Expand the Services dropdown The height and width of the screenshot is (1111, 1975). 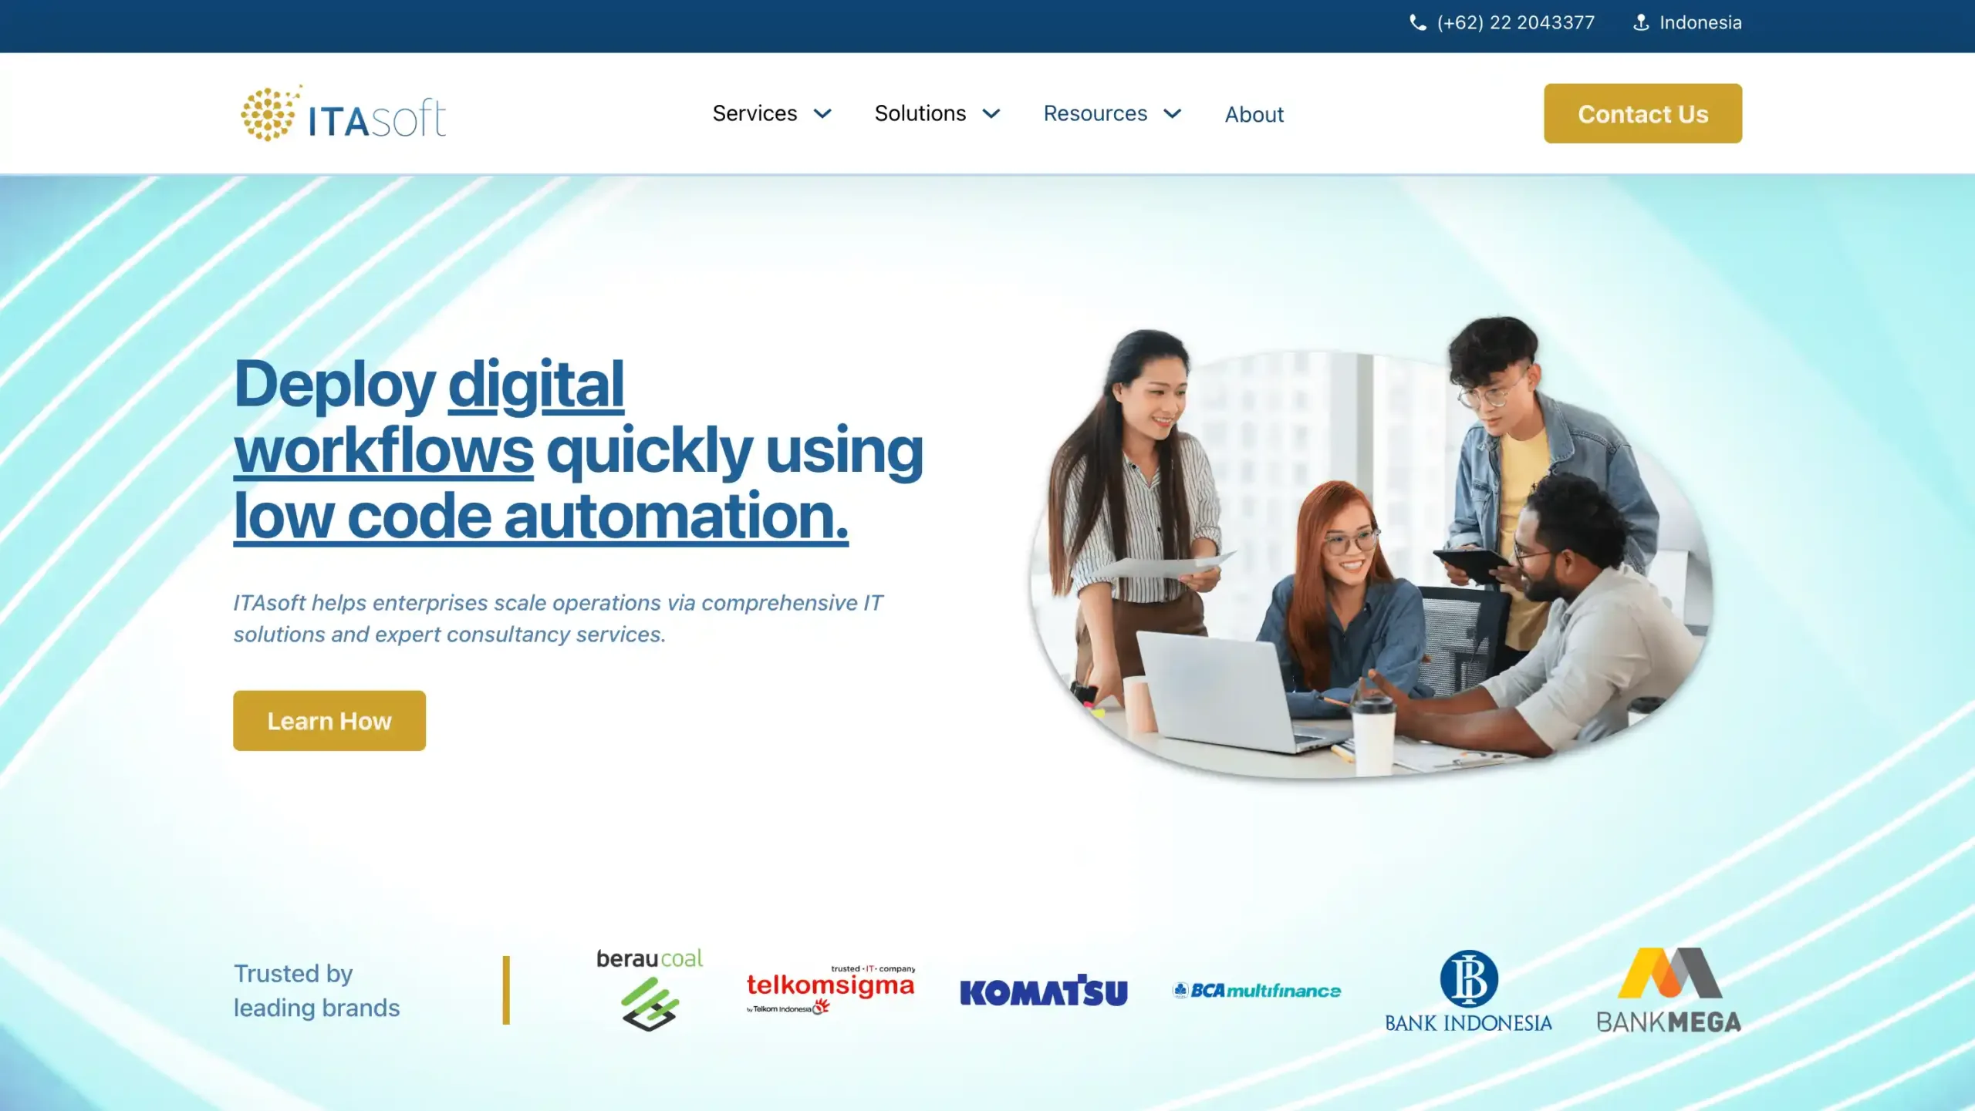771,113
